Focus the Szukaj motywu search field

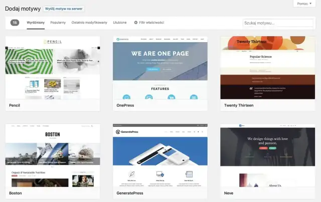277,23
